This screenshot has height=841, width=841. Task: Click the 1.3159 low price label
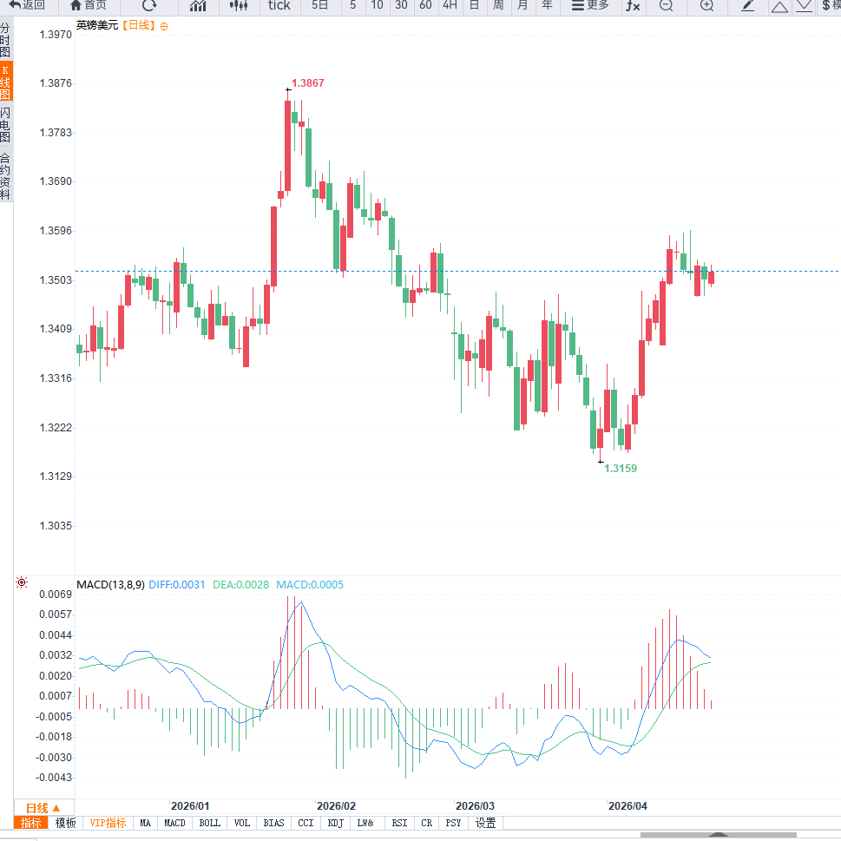(621, 469)
